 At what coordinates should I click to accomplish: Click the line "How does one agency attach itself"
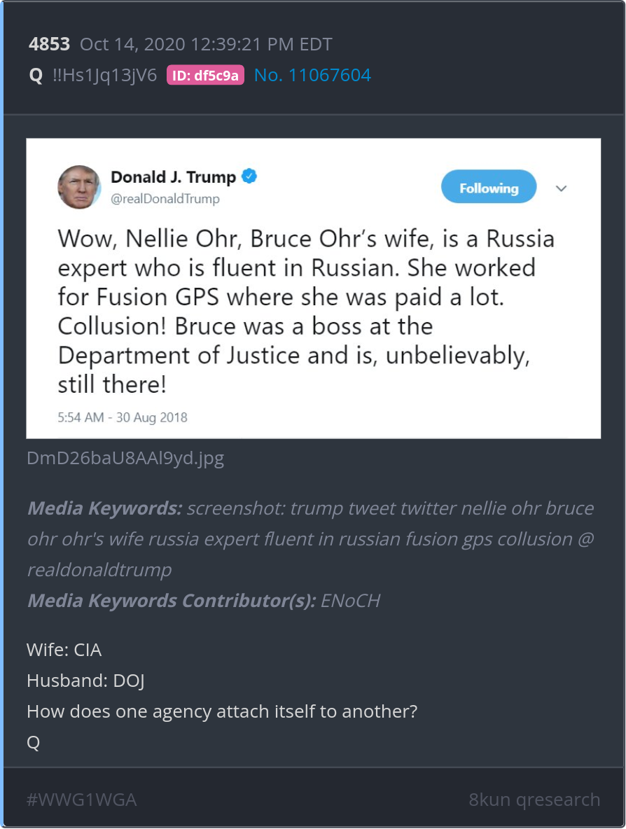point(222,711)
